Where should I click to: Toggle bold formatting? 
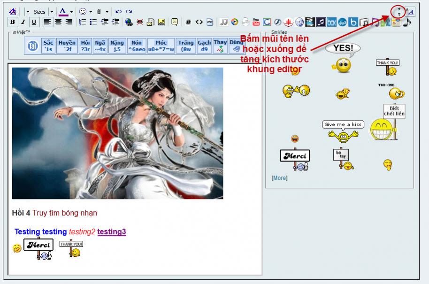click(x=13, y=22)
